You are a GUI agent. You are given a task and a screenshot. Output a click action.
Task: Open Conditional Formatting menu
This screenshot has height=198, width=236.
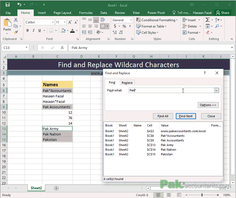click(x=157, y=20)
